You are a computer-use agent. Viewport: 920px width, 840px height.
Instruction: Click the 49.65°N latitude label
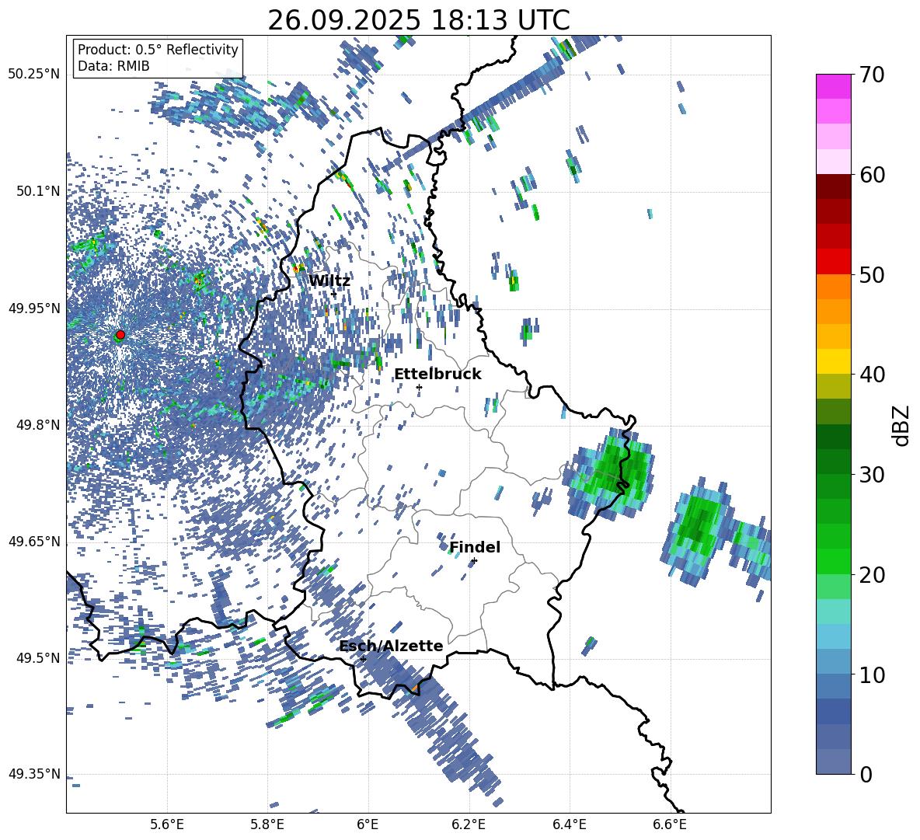34,541
